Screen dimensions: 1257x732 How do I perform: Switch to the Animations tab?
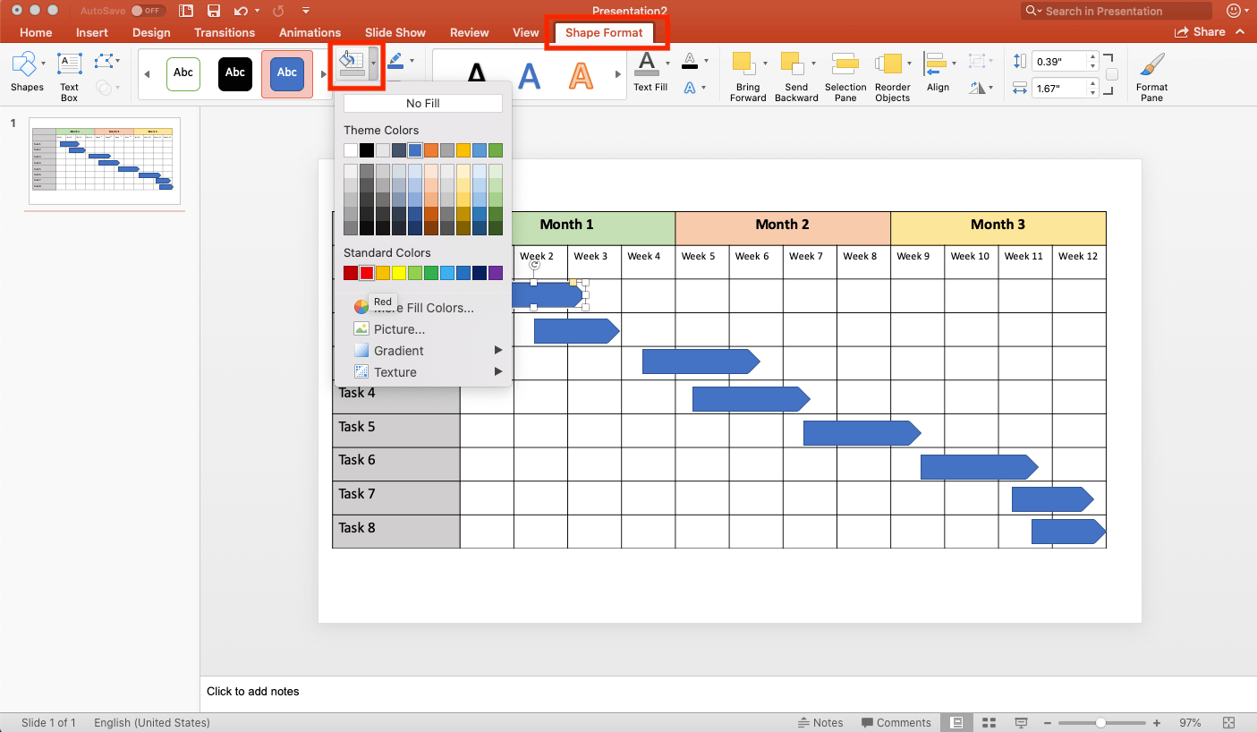pos(310,32)
